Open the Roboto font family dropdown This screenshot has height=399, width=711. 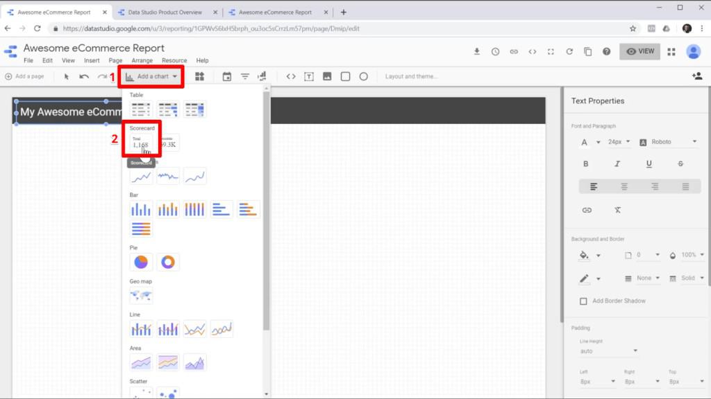click(x=668, y=142)
